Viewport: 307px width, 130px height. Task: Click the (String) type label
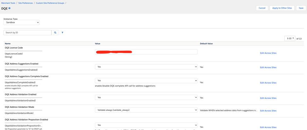pyautogui.click(x=9, y=57)
